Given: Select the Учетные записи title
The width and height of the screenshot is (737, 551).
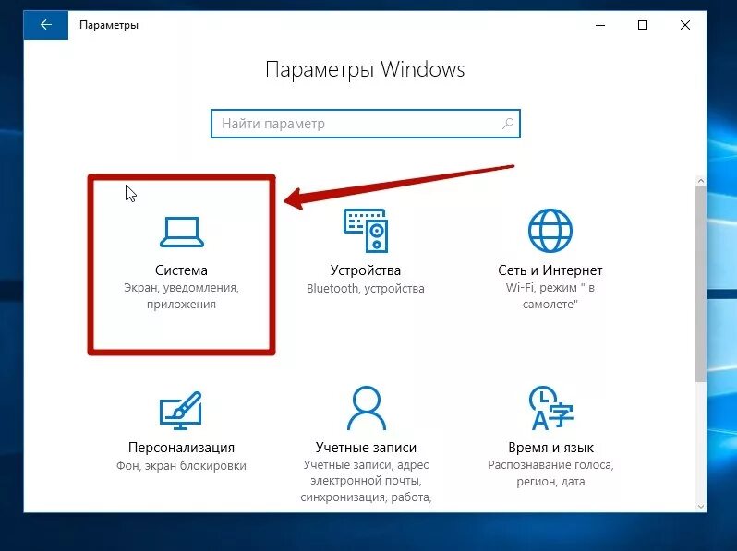Looking at the screenshot, I should pos(366,448).
